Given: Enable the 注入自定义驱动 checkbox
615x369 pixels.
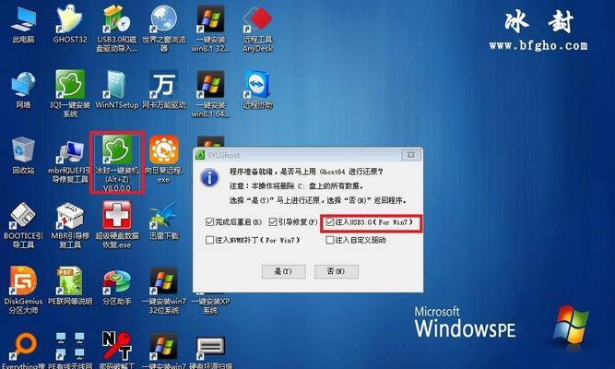Looking at the screenshot, I should pos(330,240).
